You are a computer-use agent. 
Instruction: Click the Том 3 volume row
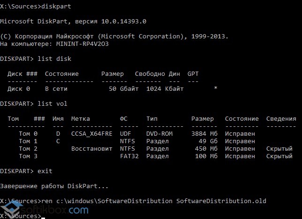(24, 156)
